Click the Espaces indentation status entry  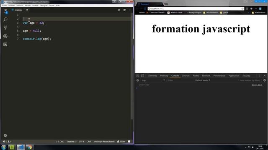pyautogui.click(x=72, y=142)
